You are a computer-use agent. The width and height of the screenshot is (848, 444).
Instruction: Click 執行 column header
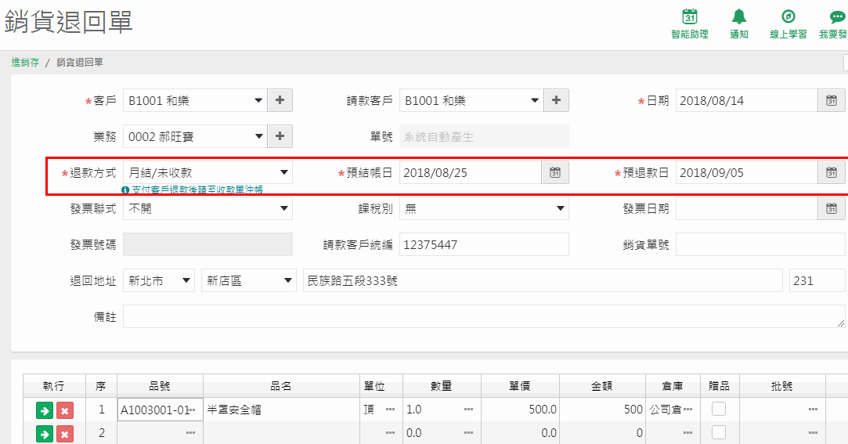click(54, 386)
